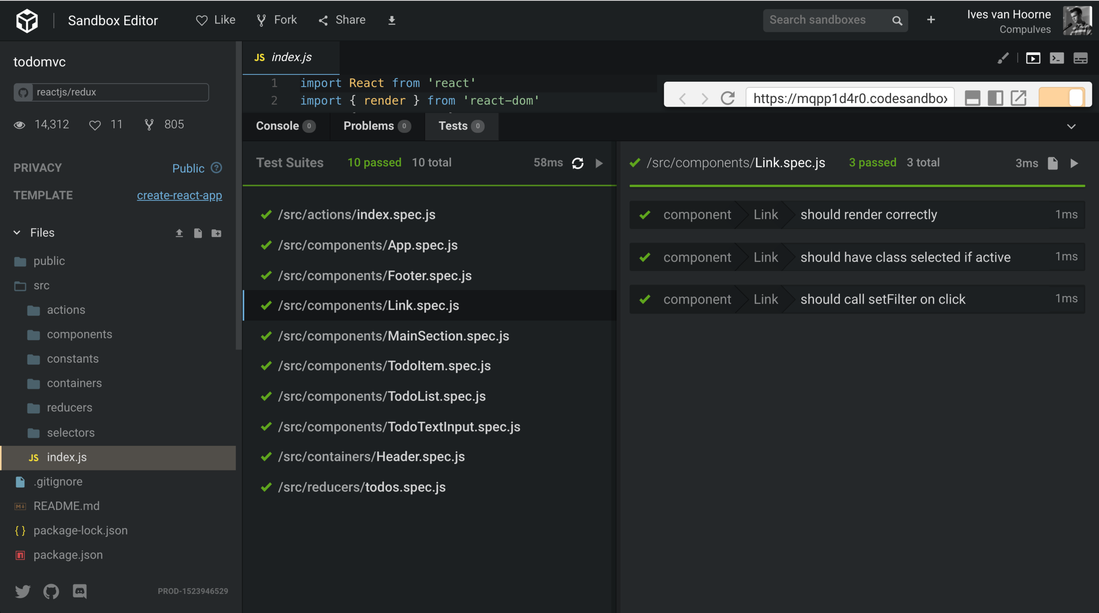The height and width of the screenshot is (613, 1099).
Task: Click the upload files icon
Action: pos(179,233)
